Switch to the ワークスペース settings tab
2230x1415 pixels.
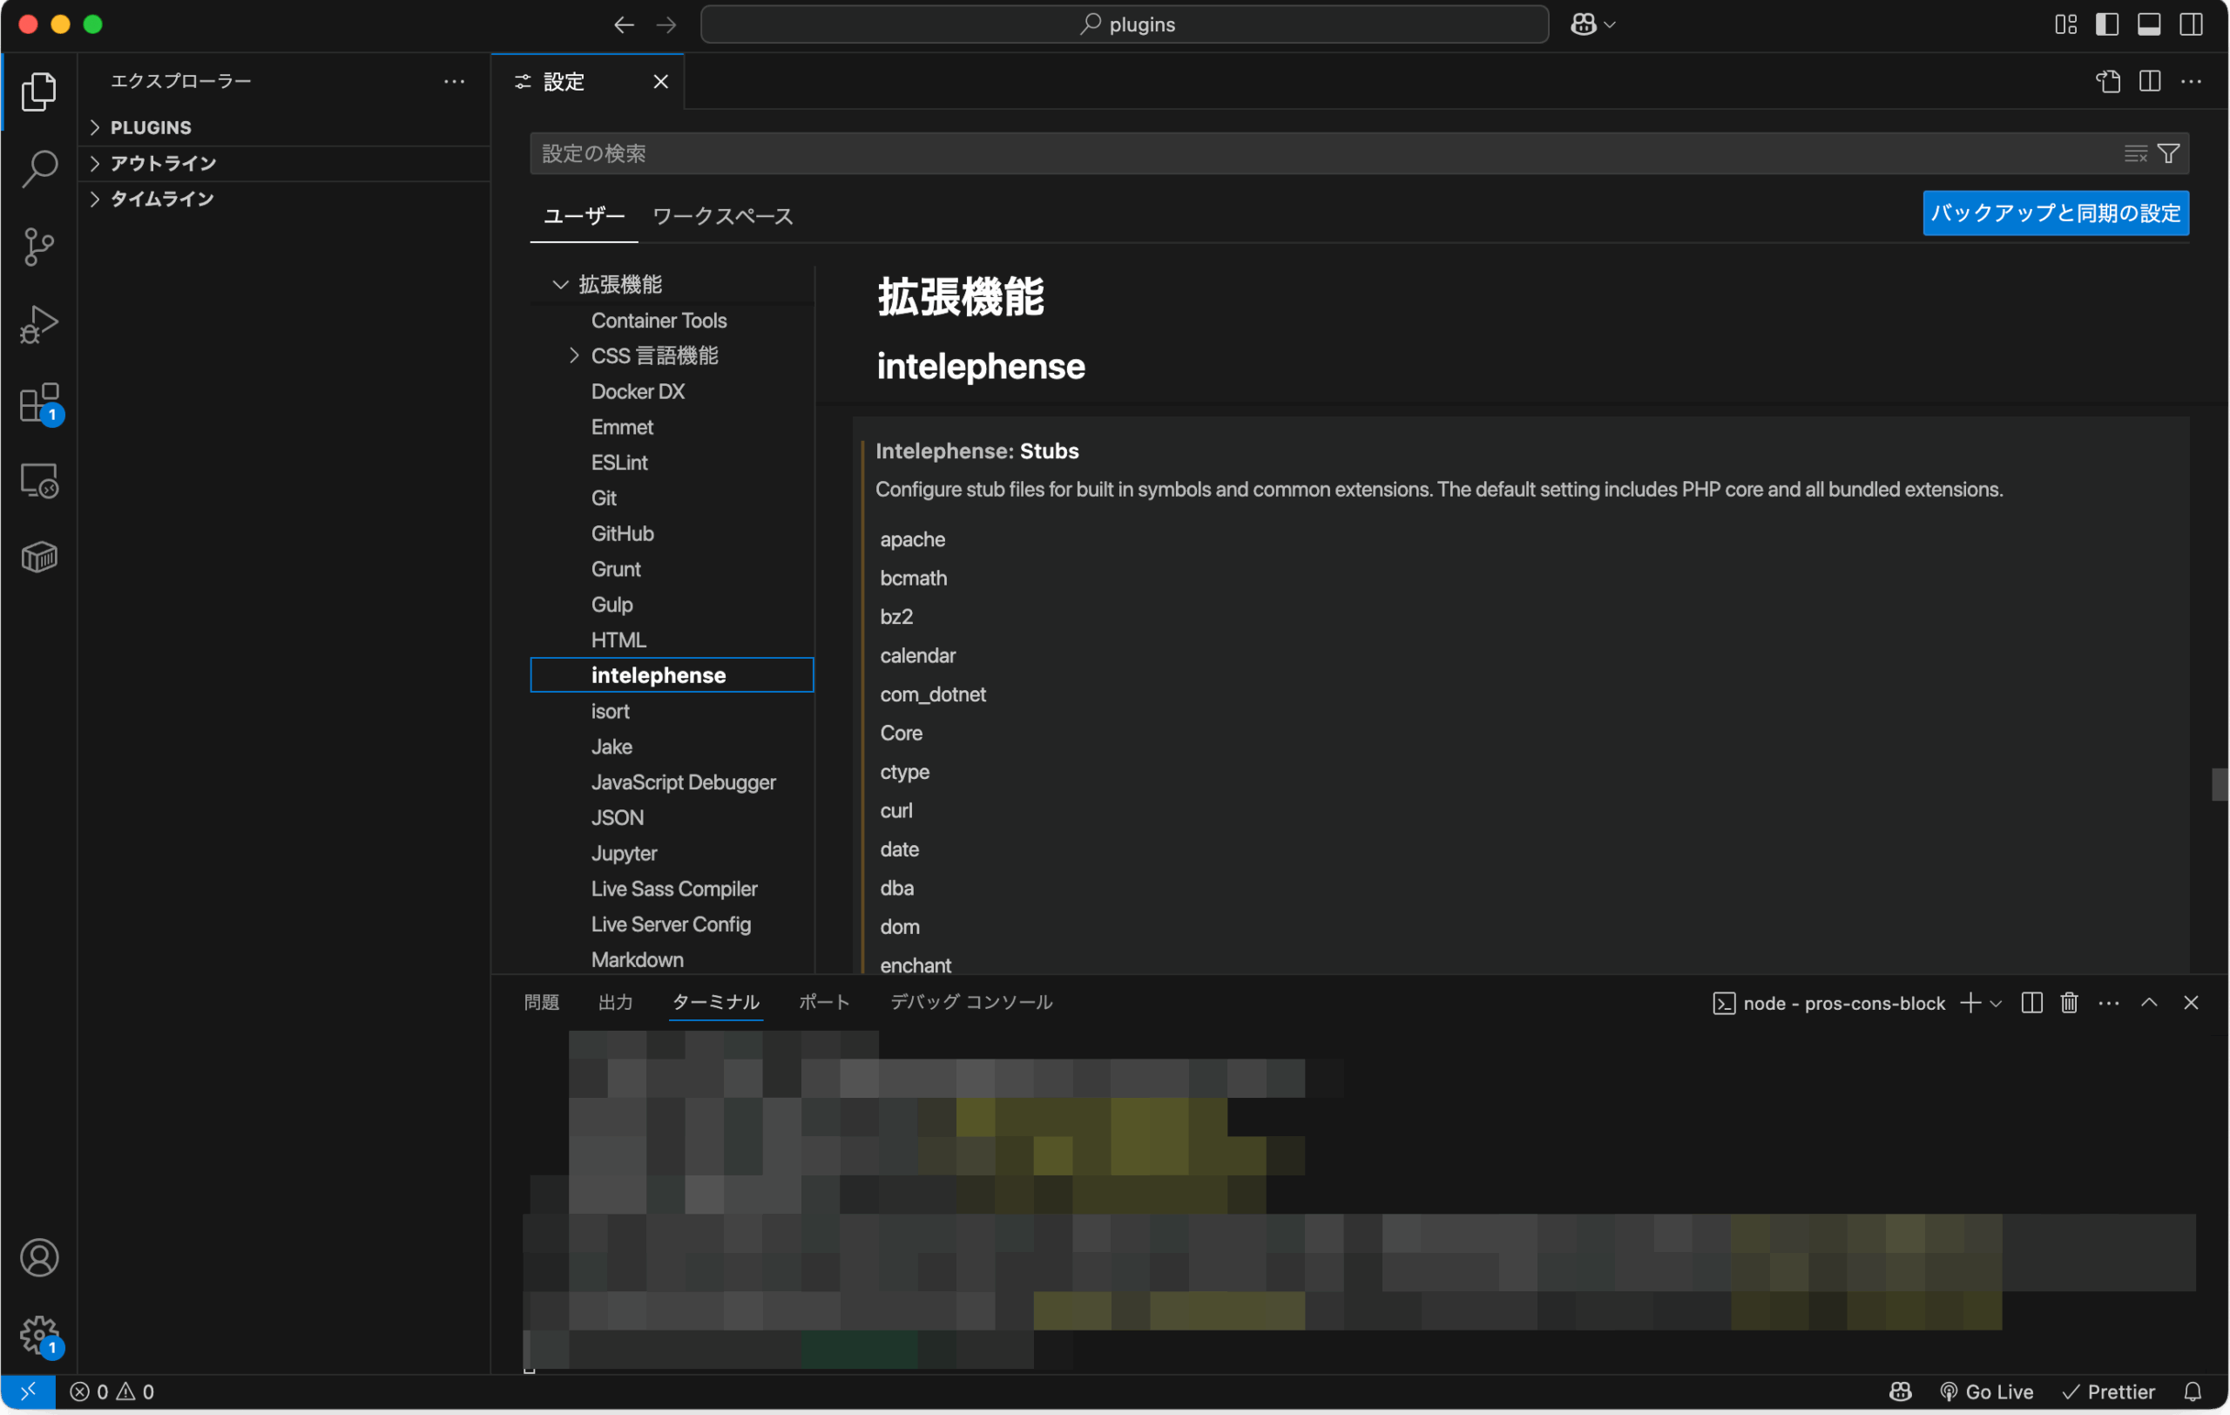(x=722, y=216)
